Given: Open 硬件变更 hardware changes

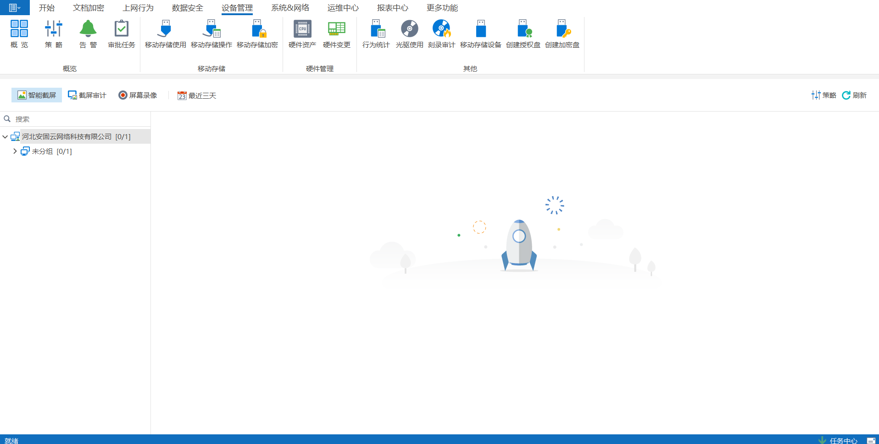Looking at the screenshot, I should (337, 34).
